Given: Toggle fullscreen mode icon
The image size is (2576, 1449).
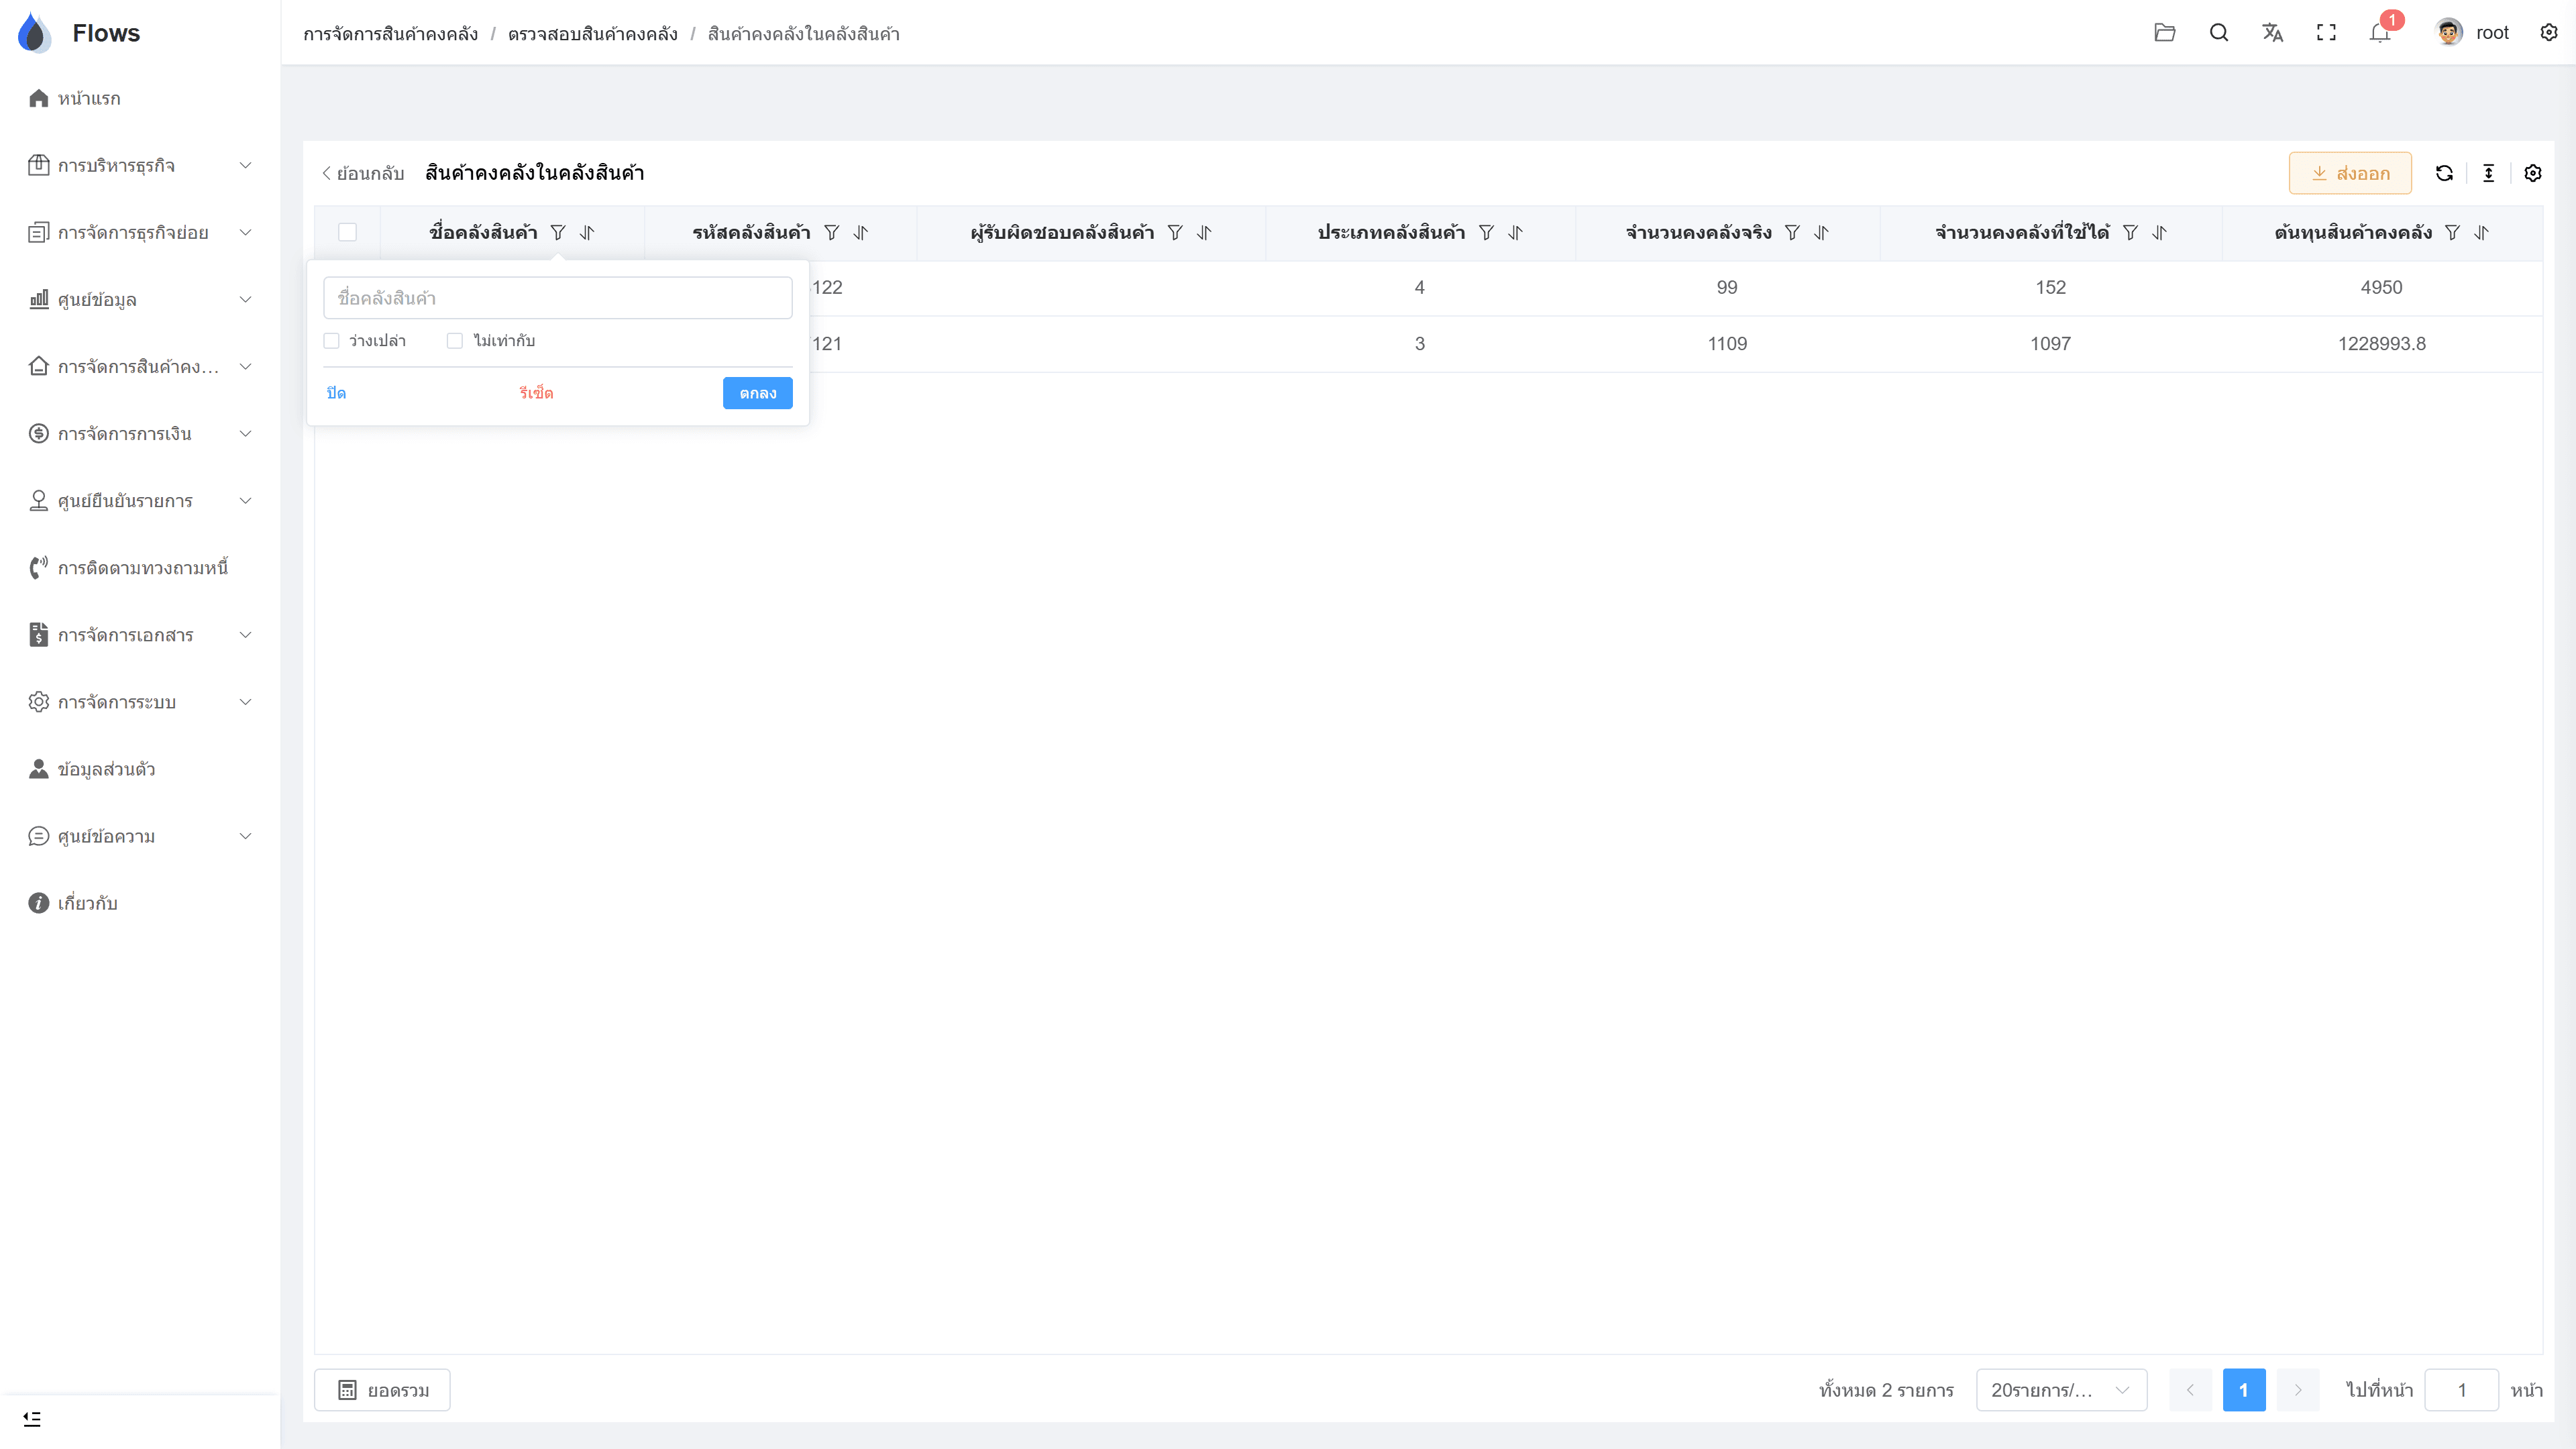Looking at the screenshot, I should click(x=2326, y=33).
